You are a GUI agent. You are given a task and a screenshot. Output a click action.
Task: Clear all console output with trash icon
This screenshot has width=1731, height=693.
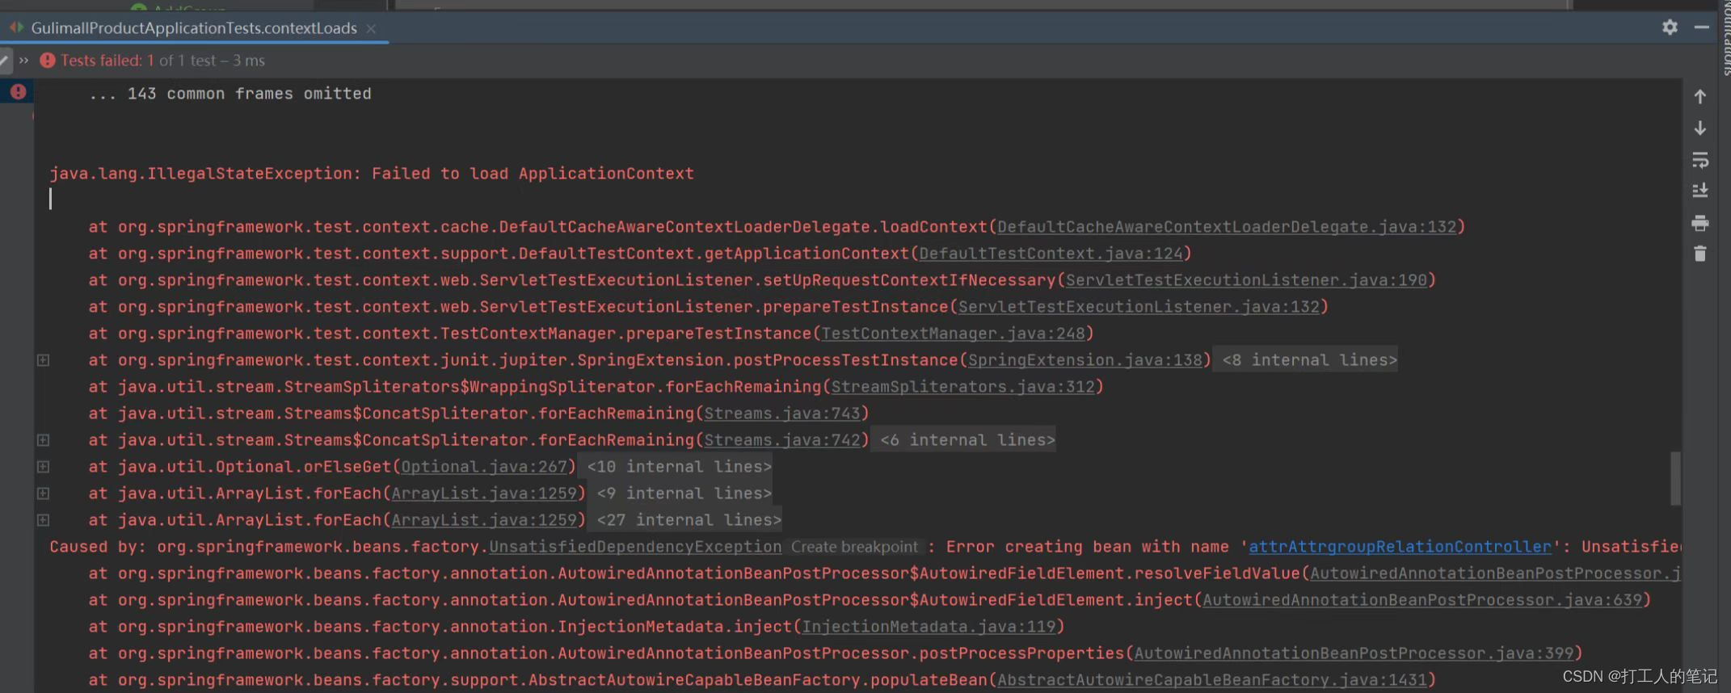click(1700, 254)
